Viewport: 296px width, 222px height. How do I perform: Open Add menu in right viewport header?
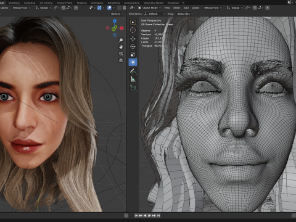(x=186, y=8)
